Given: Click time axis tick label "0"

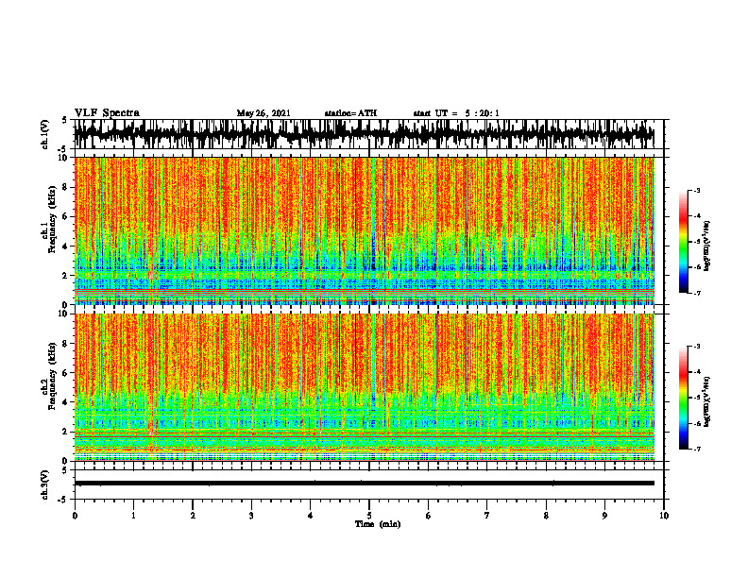Looking at the screenshot, I should [x=75, y=516].
